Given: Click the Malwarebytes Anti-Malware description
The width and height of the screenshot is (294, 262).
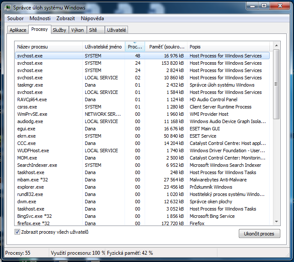Looking at the screenshot, I should (x=218, y=180).
